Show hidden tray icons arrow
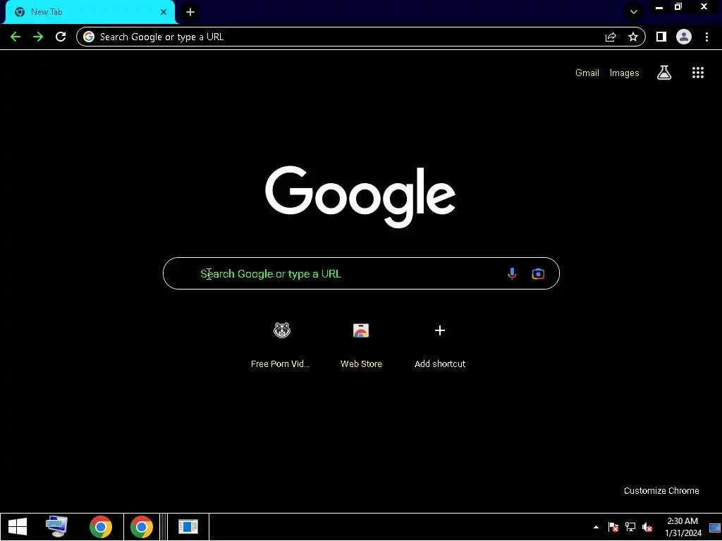The image size is (722, 541). (596, 527)
